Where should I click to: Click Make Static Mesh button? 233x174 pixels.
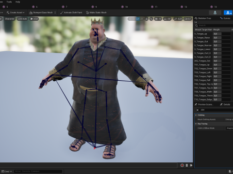coord(96,13)
